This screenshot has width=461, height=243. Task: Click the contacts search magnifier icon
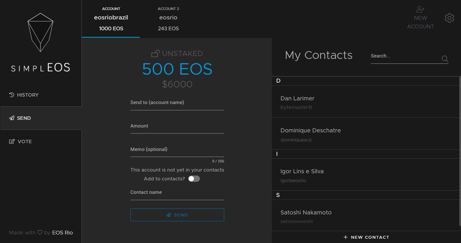(x=445, y=59)
